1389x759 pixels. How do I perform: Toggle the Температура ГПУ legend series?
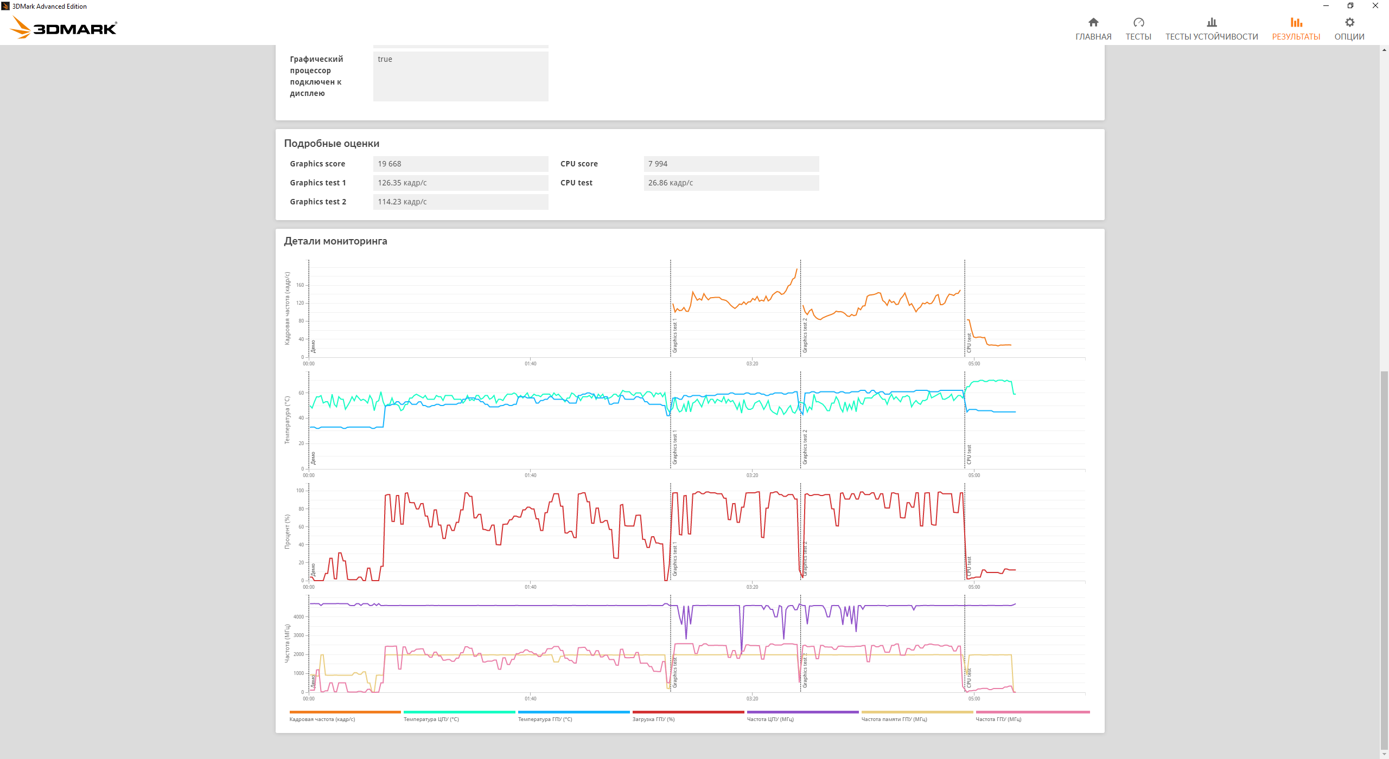click(x=545, y=719)
